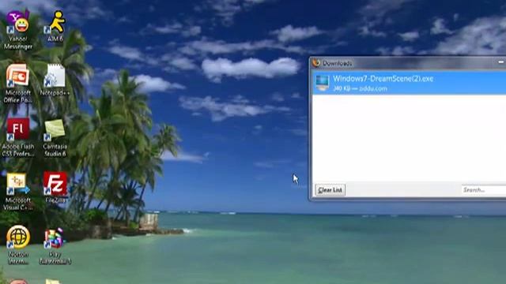Minimize the Downloads window
Viewport: 506px width, 284px height.
[x=501, y=62]
